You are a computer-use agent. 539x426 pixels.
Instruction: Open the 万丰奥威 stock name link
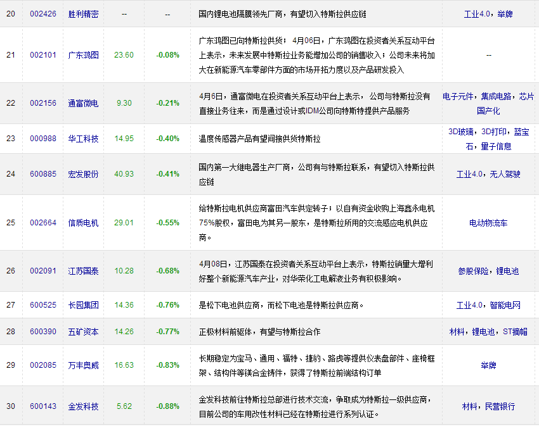[x=83, y=365]
